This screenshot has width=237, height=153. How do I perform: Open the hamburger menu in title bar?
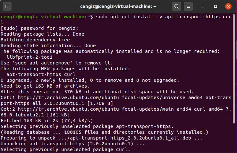click(188, 6)
